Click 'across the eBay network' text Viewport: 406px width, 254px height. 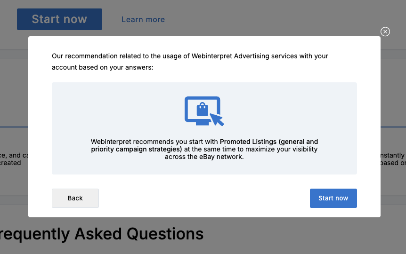204,157
